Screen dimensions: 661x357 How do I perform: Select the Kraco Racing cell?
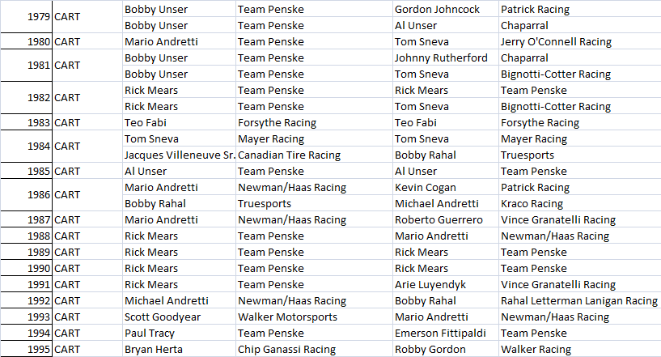coord(532,204)
